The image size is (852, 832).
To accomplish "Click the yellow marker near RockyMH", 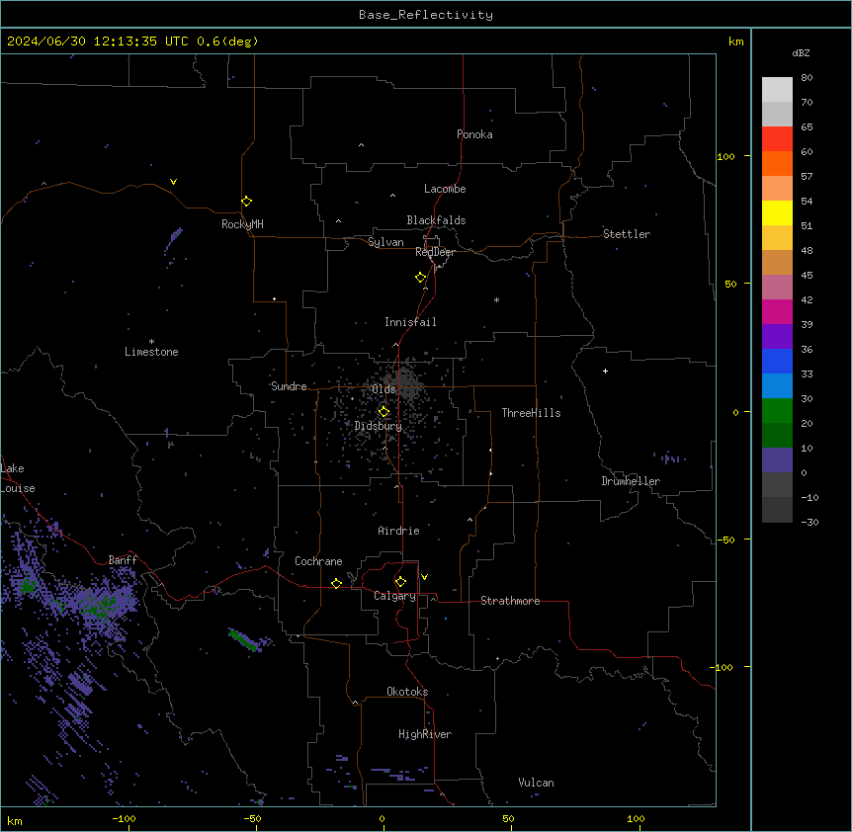I will (247, 202).
